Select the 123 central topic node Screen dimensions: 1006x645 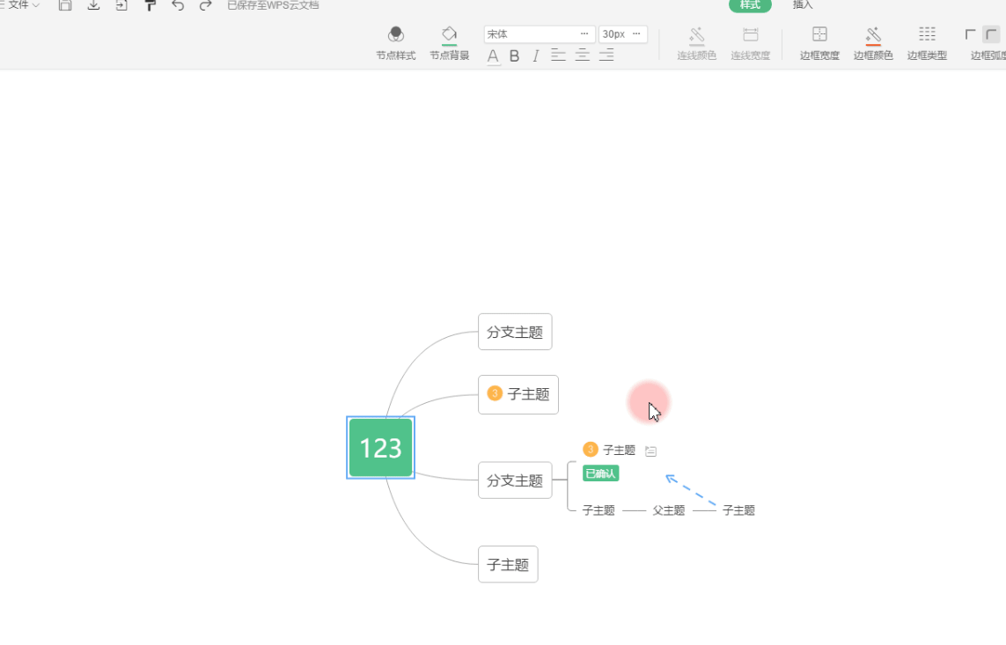[x=380, y=447]
